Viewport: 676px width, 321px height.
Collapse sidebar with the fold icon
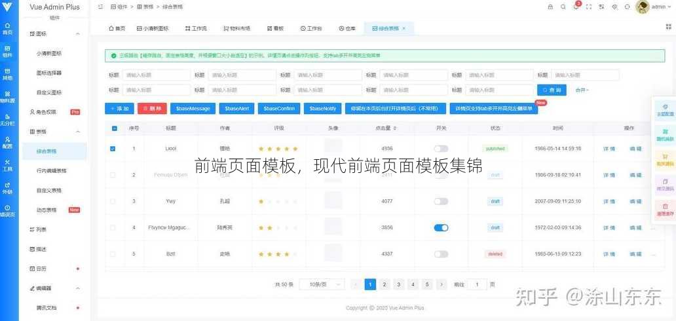[x=100, y=7]
